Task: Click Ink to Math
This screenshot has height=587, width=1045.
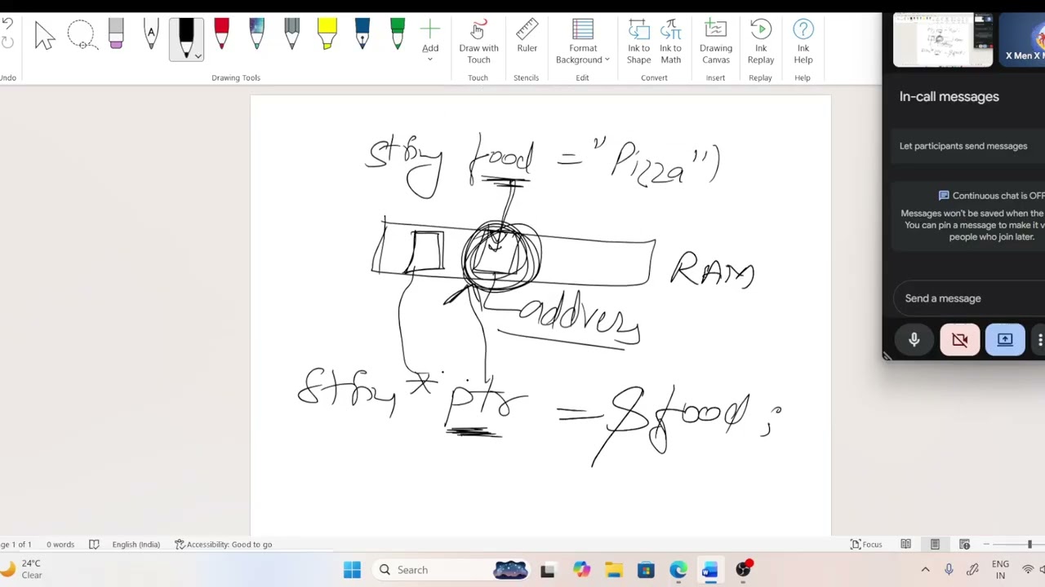Action: (x=670, y=42)
